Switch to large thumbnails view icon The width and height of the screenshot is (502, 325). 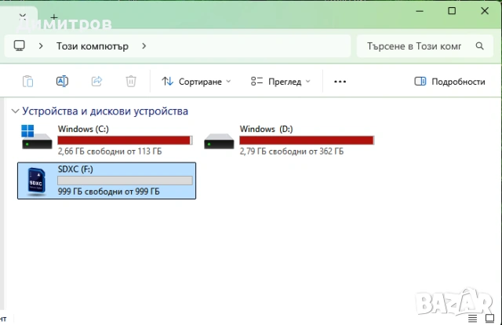(489, 318)
